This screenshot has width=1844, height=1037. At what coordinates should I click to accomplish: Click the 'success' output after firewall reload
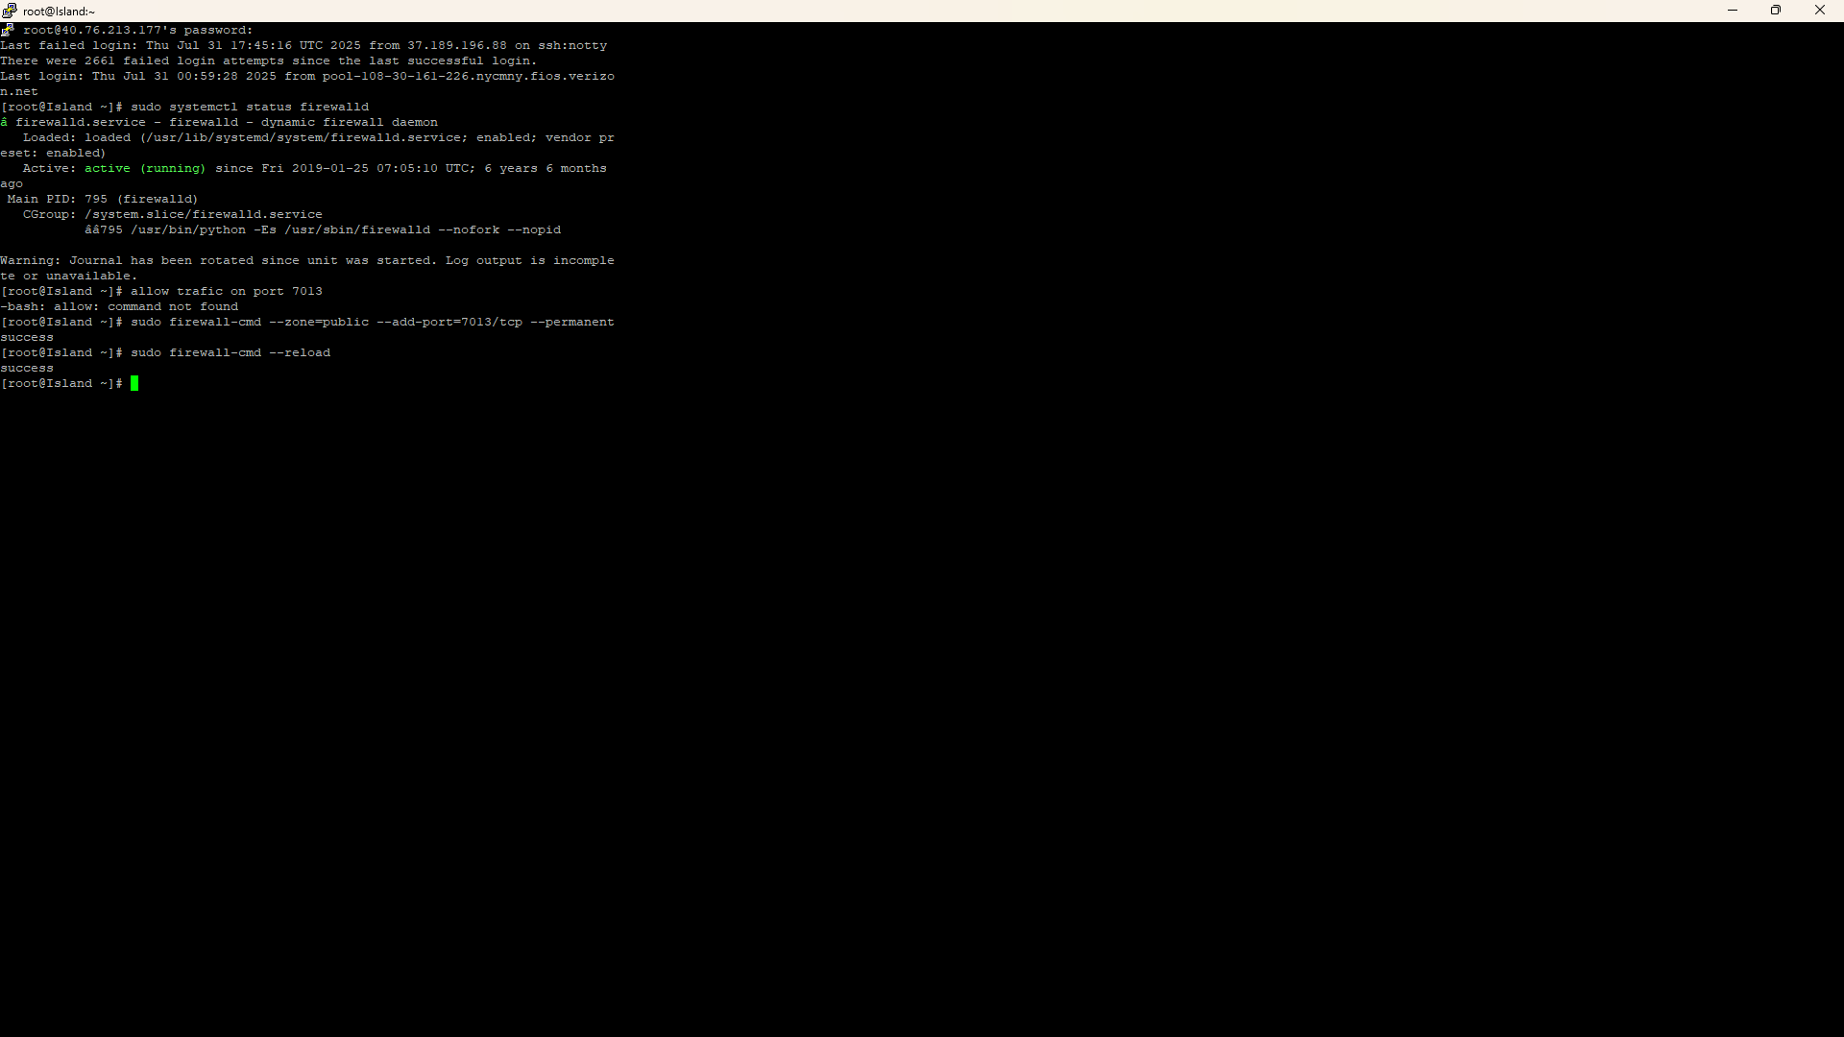click(x=27, y=368)
